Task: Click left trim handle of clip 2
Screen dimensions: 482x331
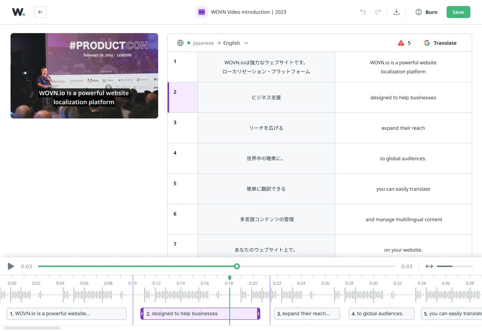Action: [x=142, y=314]
